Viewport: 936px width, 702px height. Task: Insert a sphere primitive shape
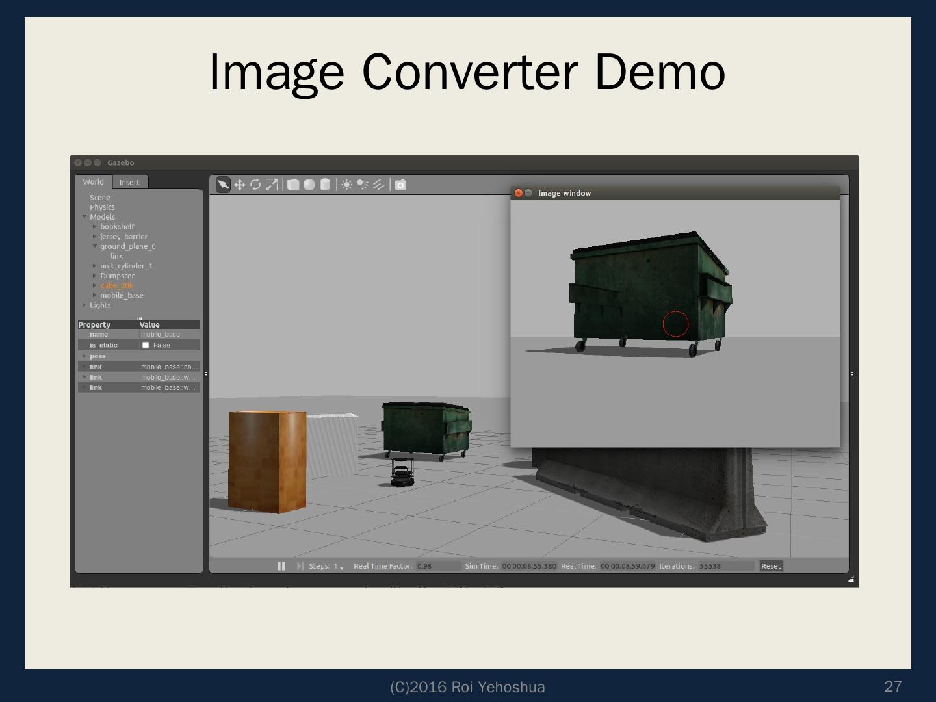309,185
